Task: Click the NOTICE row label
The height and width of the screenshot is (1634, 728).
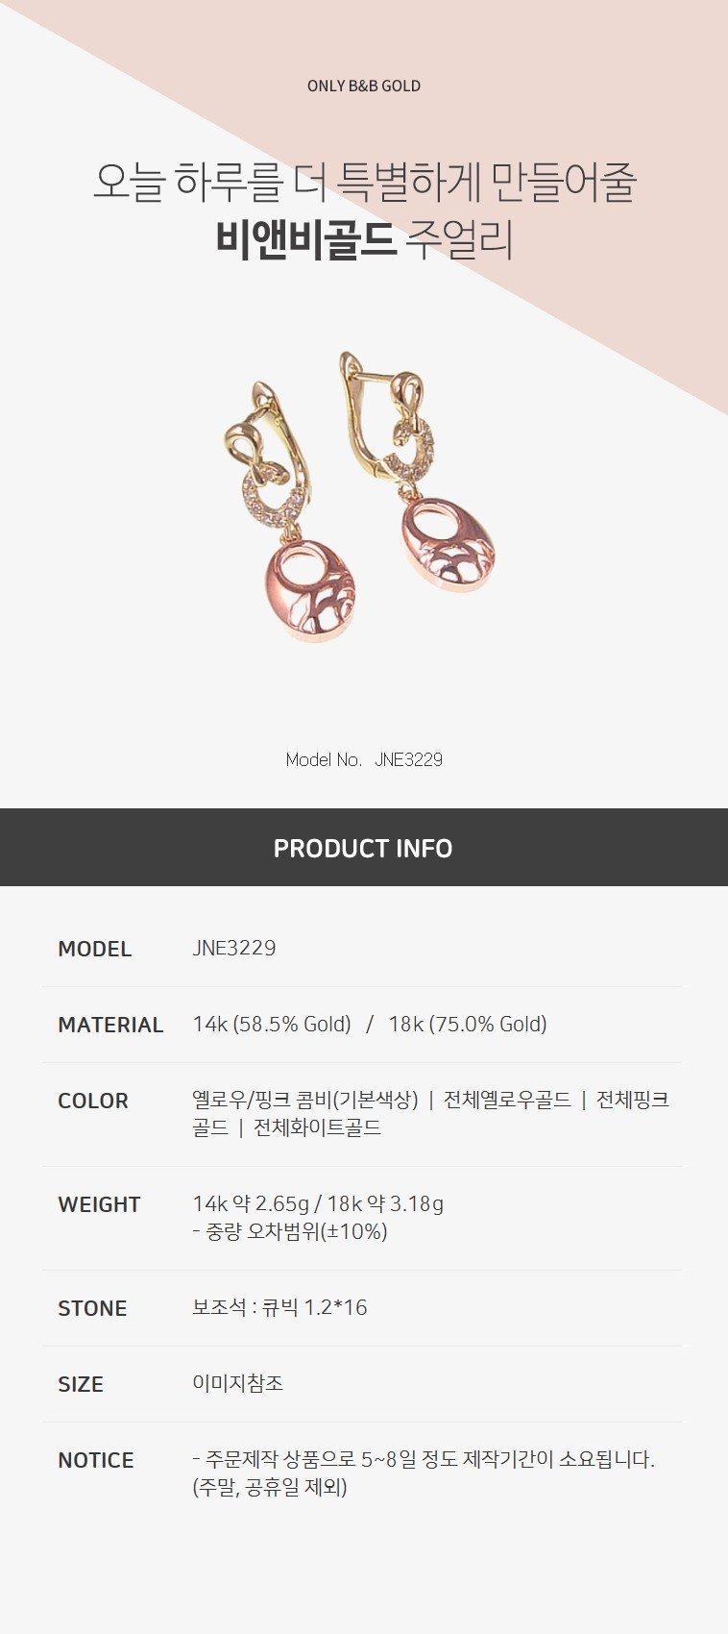Action: 96,1460
